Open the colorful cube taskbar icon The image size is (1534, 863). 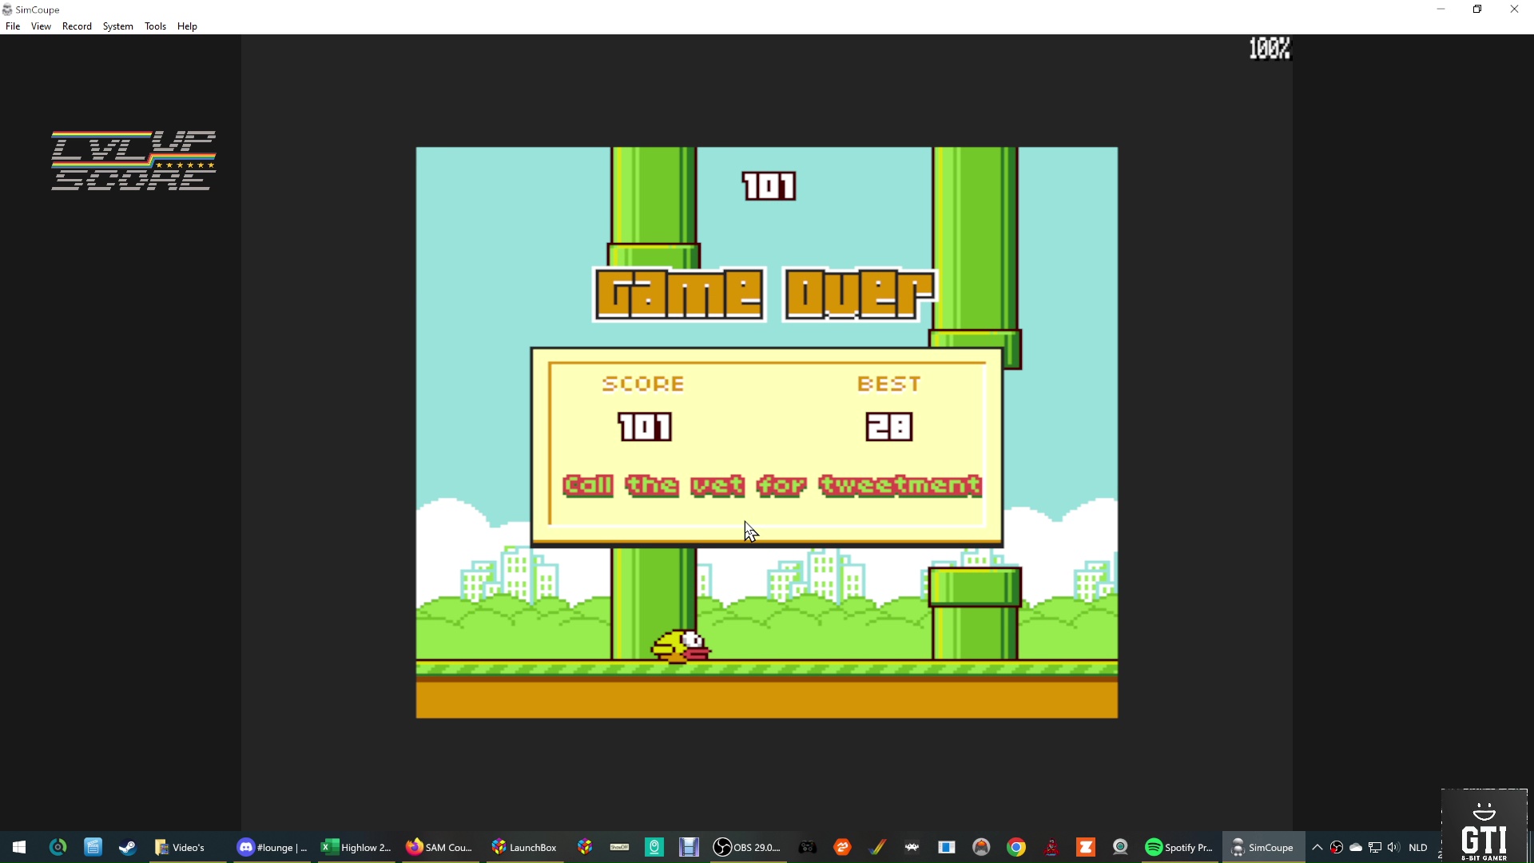click(x=585, y=847)
